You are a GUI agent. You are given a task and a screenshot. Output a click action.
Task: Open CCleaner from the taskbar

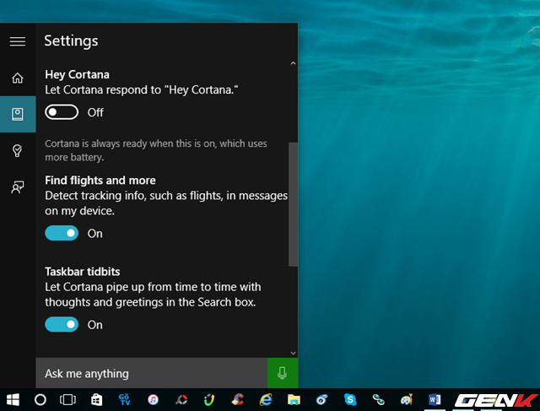(x=238, y=400)
